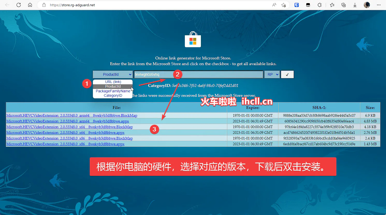Open the RP channel dropdown
This screenshot has height=215, width=386.
[272, 74]
